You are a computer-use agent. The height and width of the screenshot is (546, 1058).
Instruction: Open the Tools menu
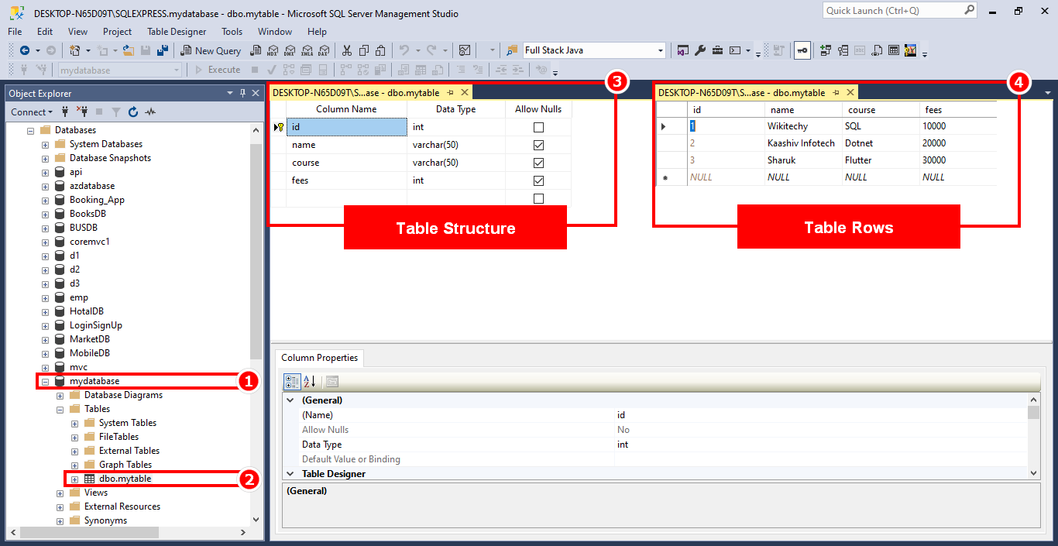pos(232,32)
